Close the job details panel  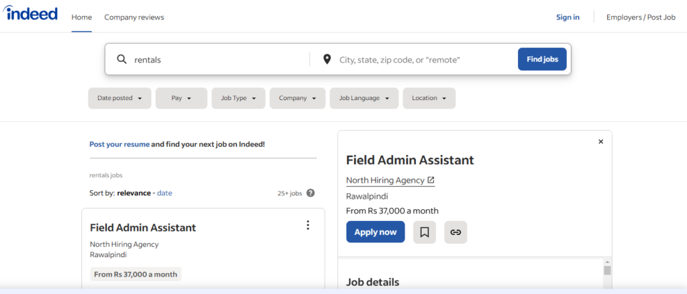[x=600, y=142]
